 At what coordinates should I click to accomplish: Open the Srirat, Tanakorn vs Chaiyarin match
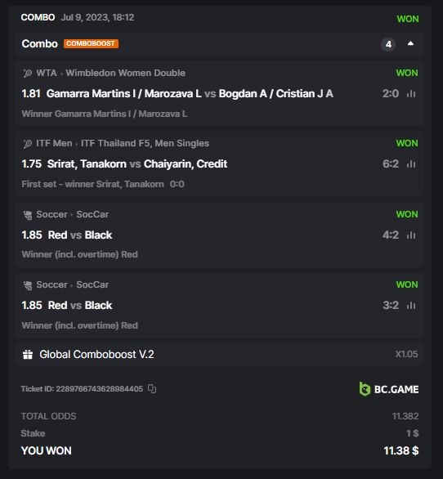tap(137, 164)
